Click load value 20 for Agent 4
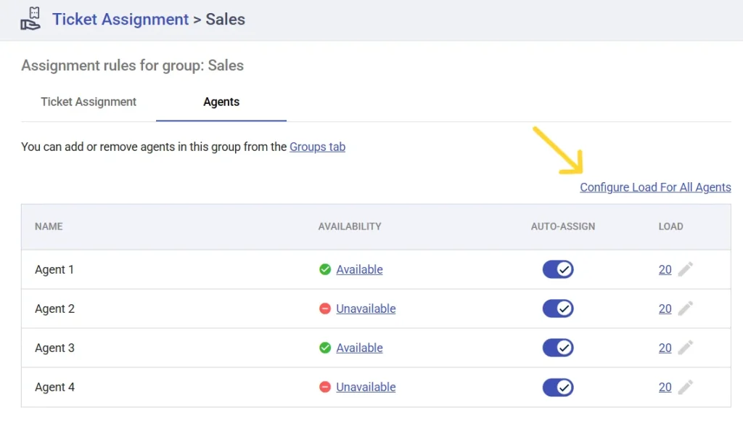 point(665,387)
